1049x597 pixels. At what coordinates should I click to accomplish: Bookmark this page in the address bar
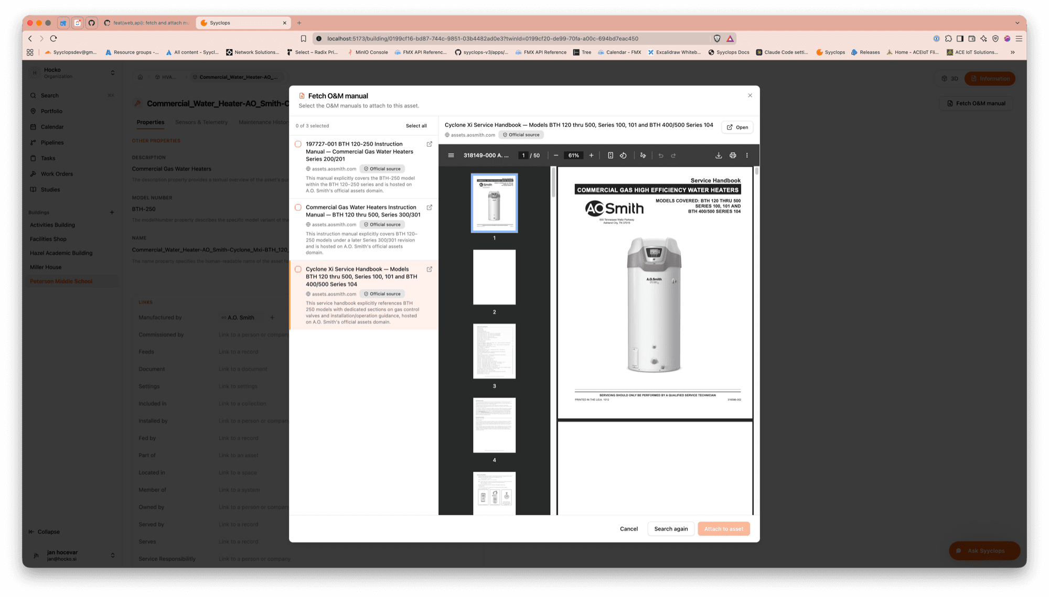coord(303,39)
